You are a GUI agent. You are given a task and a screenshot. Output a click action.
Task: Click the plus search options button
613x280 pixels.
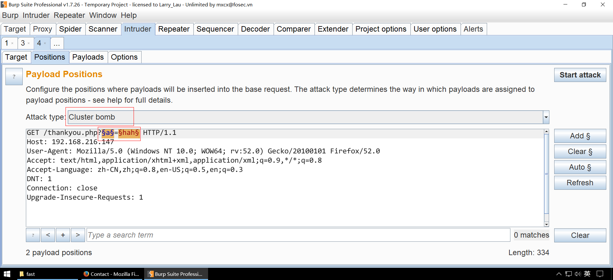pyautogui.click(x=63, y=235)
